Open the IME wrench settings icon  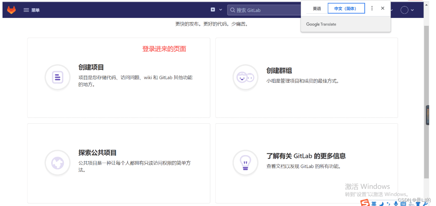(425, 203)
